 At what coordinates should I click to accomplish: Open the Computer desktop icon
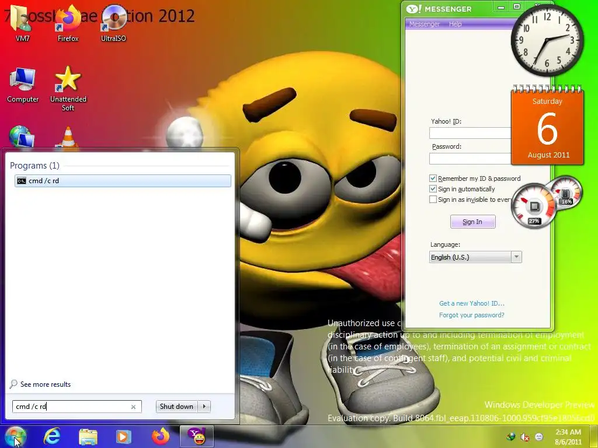click(23, 85)
